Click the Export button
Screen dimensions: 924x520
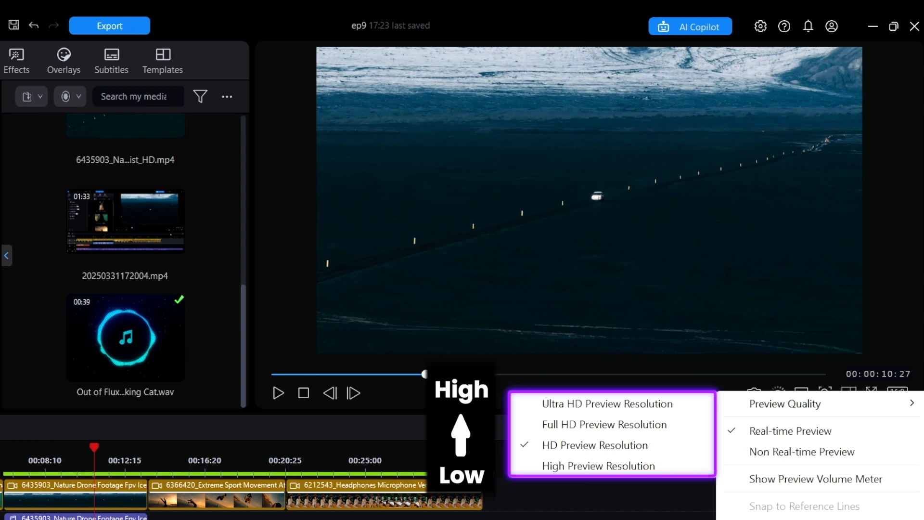tap(110, 26)
